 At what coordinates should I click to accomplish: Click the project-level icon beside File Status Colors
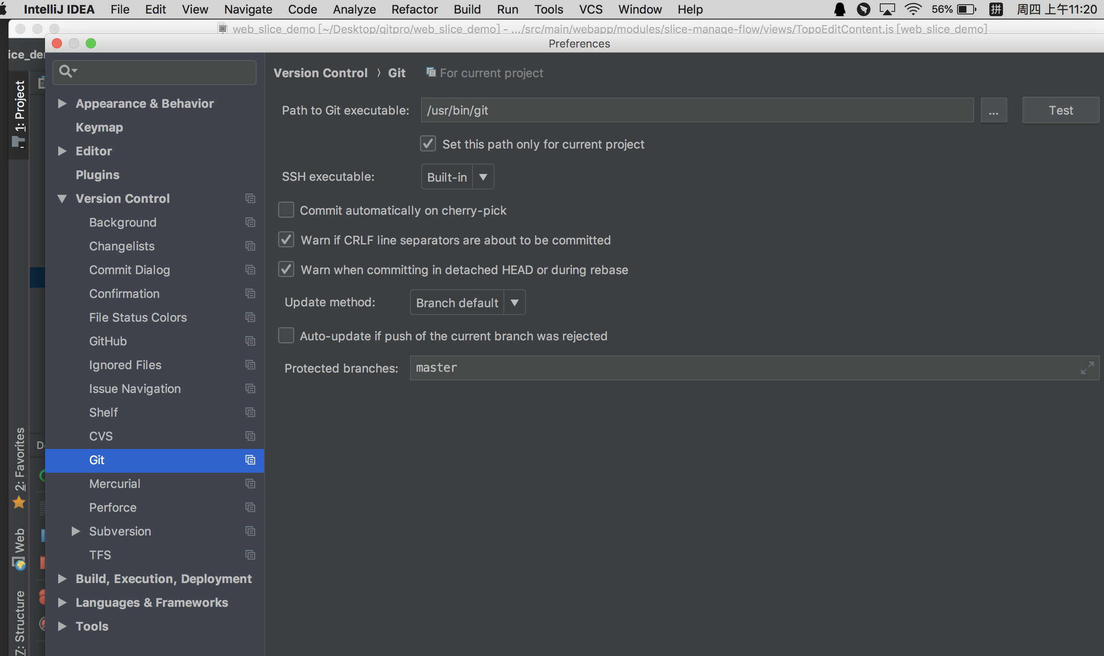(251, 317)
